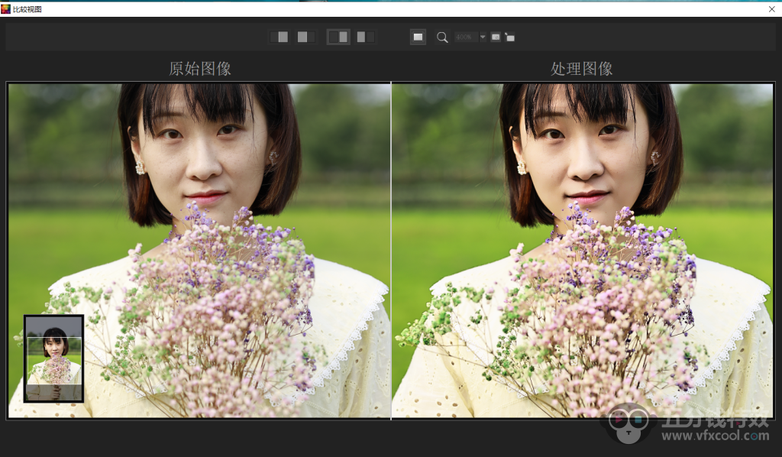Click the 处理图像 heading label
782x457 pixels.
(x=581, y=69)
